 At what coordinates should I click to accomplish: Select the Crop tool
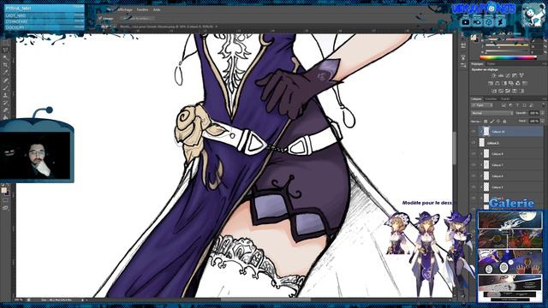6,65
